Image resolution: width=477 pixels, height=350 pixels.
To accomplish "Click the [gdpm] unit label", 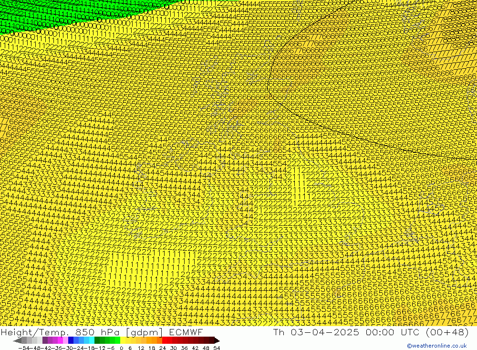I will tap(145, 332).
